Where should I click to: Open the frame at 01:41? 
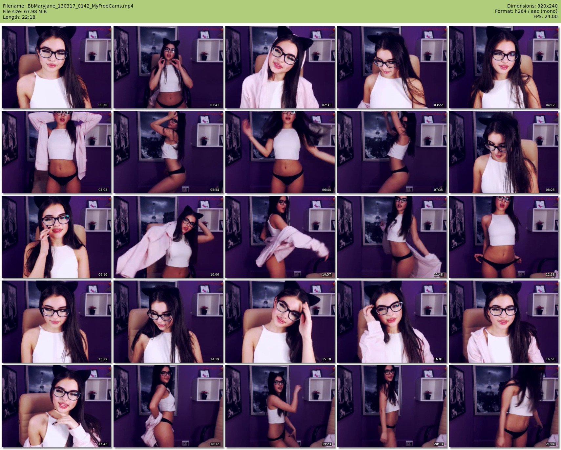click(x=168, y=67)
